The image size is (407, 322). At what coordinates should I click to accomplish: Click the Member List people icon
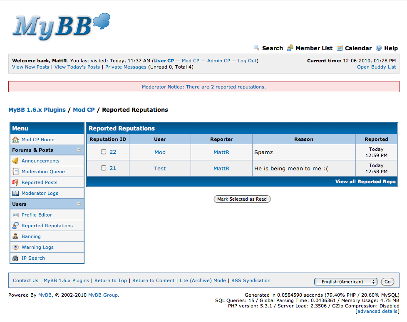tap(290, 48)
